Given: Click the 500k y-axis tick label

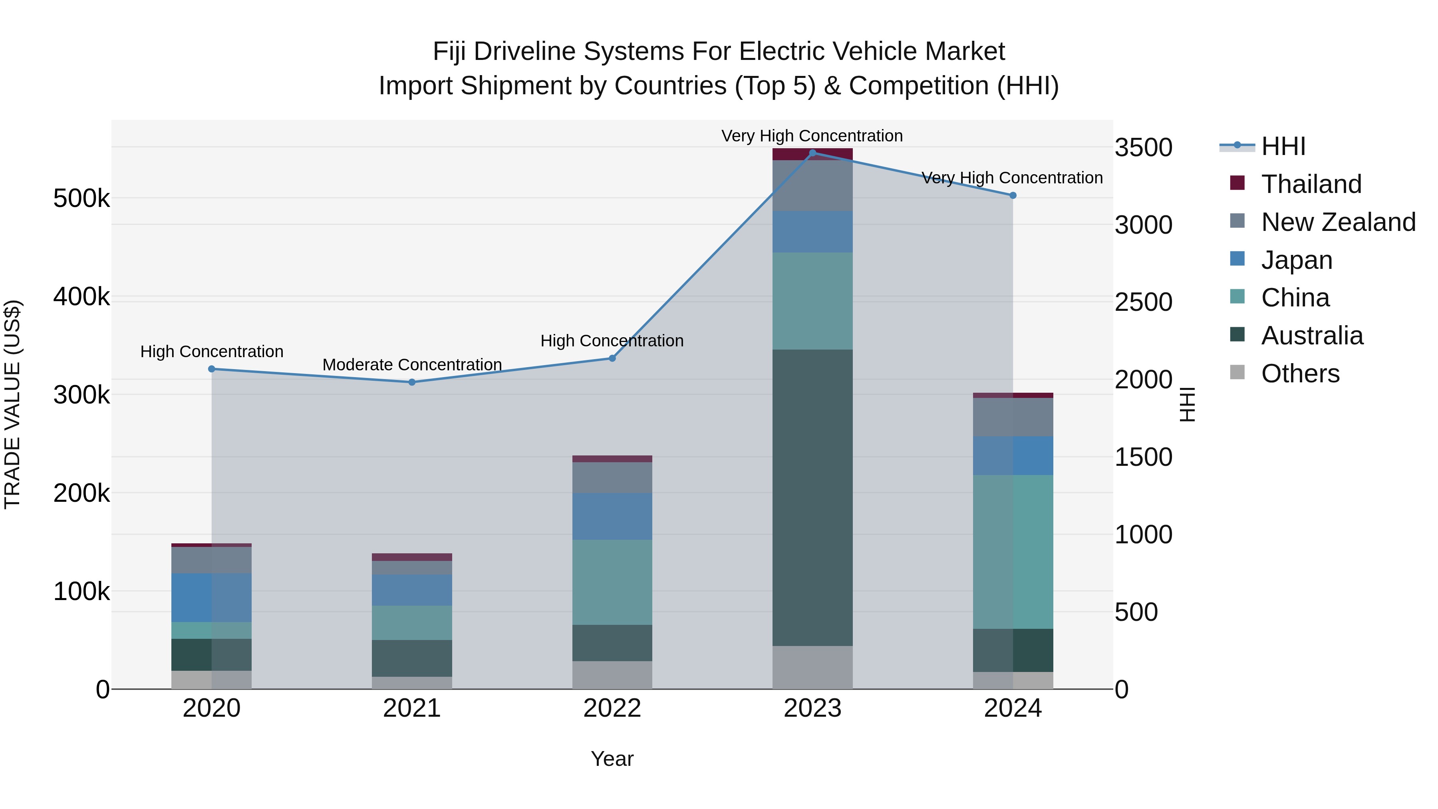Looking at the screenshot, I should point(81,198).
